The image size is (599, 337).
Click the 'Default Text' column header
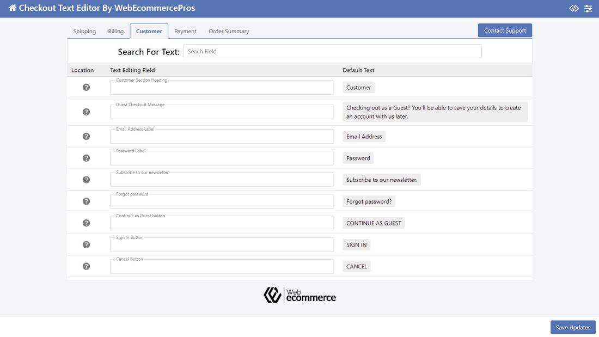[x=358, y=70]
